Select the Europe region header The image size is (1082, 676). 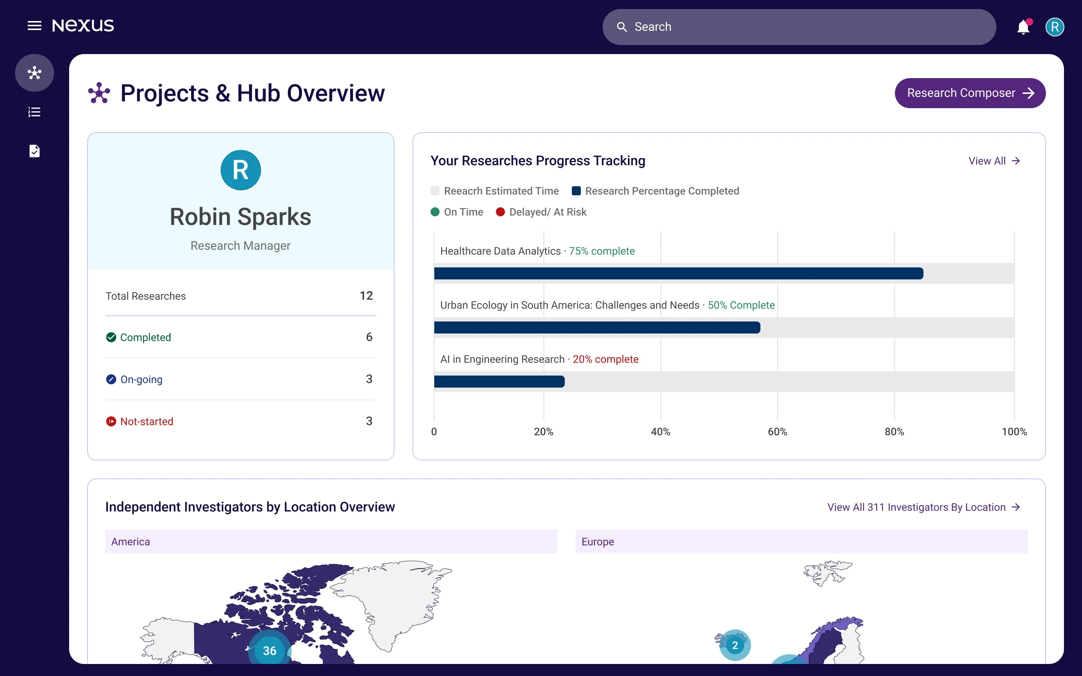pyautogui.click(x=801, y=542)
